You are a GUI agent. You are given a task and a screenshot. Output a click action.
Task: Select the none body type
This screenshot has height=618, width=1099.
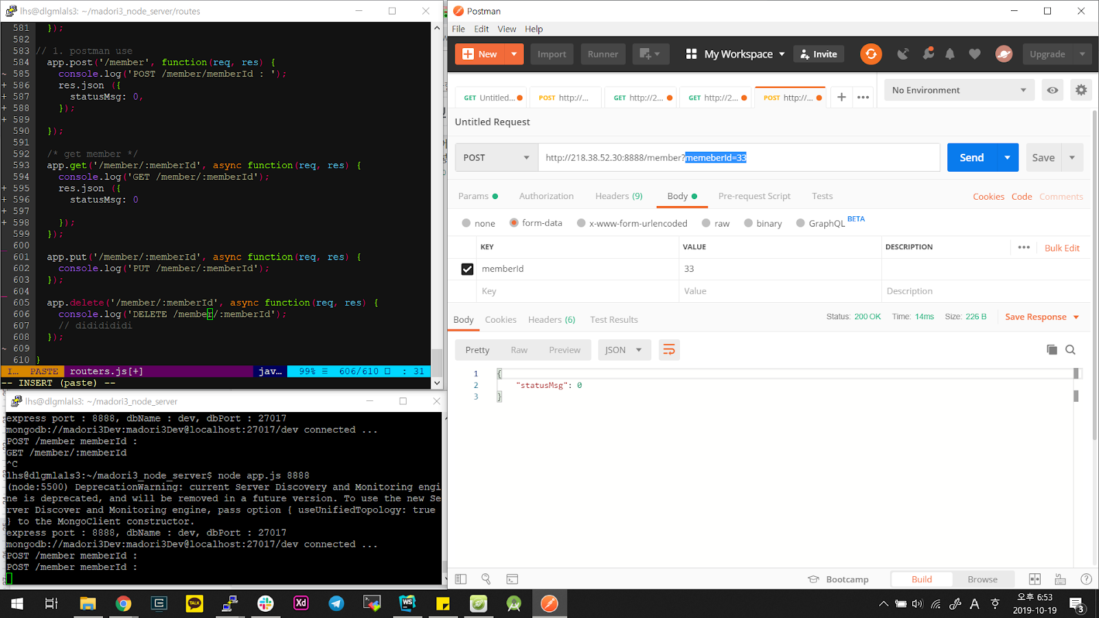tap(466, 223)
